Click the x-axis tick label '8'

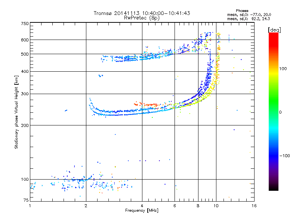[198, 206]
